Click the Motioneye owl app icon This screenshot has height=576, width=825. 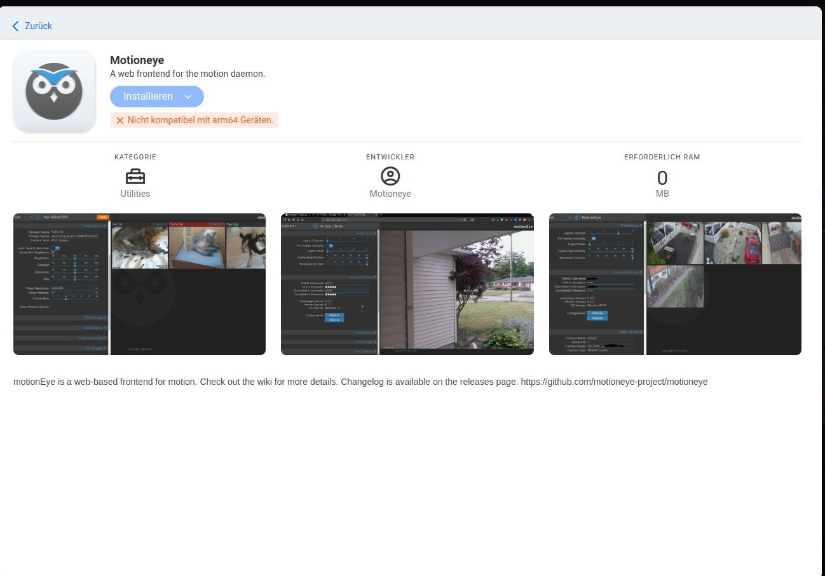(54, 91)
